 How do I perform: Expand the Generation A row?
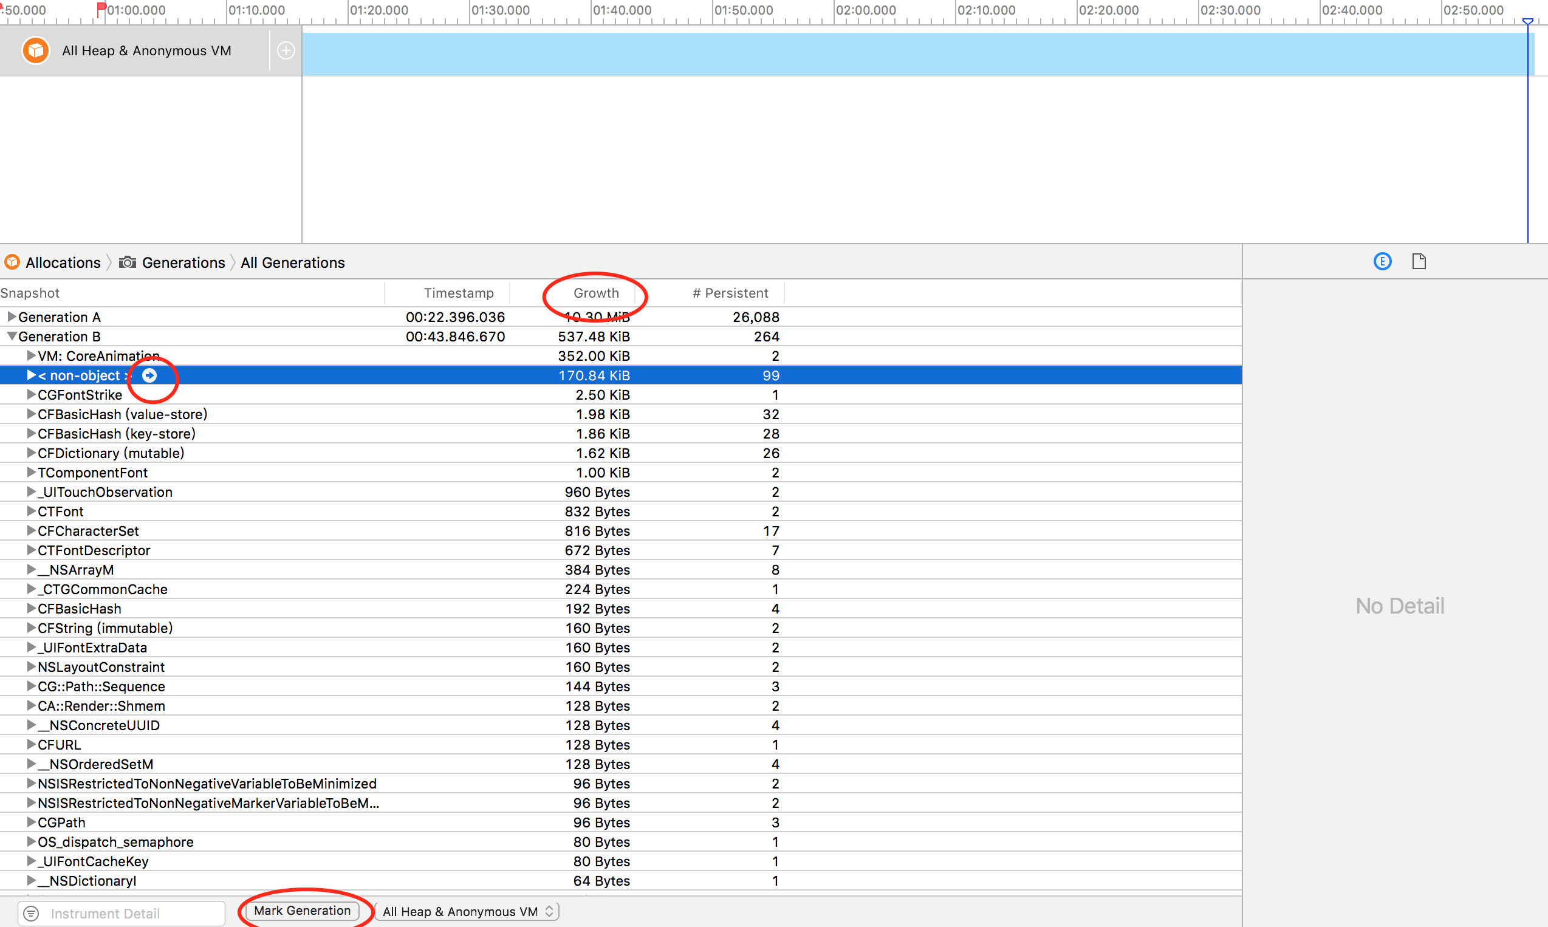pyautogui.click(x=12, y=316)
